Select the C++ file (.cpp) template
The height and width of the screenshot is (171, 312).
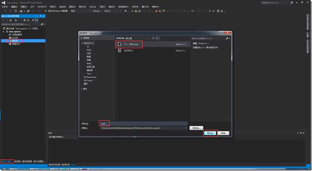[153, 44]
